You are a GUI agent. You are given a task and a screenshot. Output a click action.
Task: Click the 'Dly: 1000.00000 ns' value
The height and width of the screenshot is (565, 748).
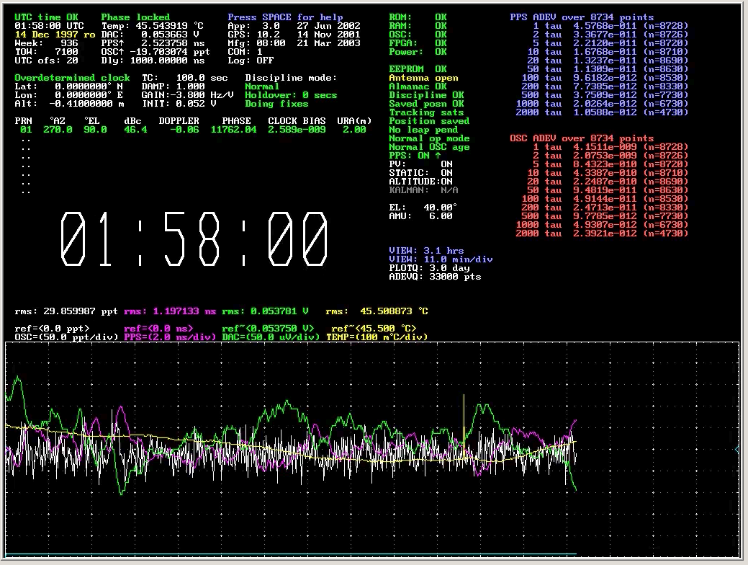click(x=153, y=61)
